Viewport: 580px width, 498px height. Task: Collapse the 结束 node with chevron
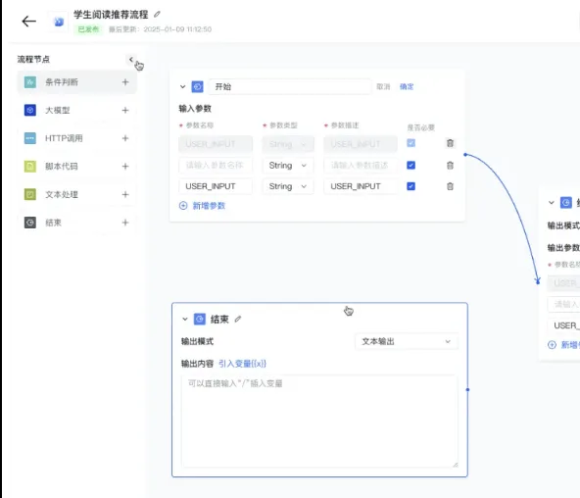(x=185, y=319)
